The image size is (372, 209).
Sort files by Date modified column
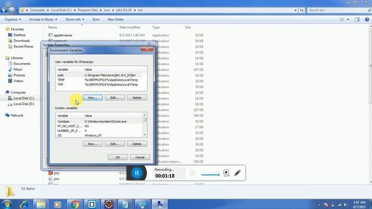(130, 27)
